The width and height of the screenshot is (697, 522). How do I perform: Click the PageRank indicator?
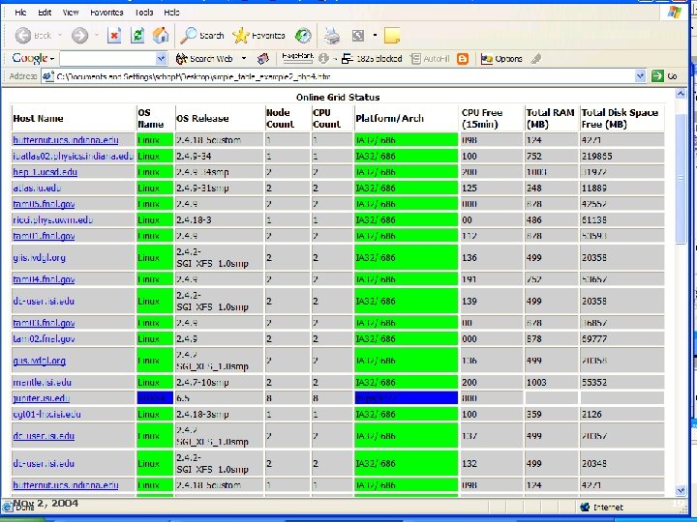point(297,58)
